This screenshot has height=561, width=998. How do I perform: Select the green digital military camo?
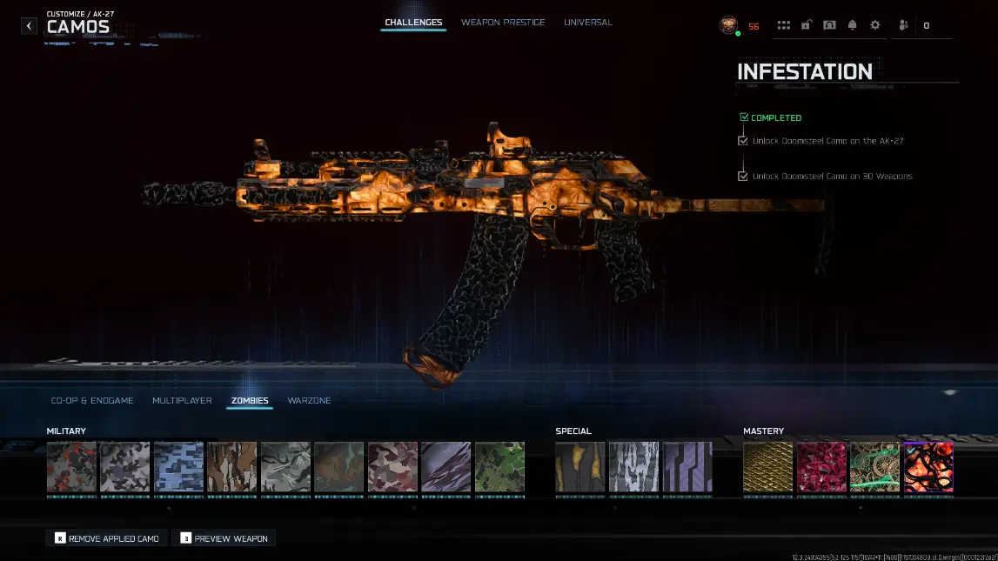pos(499,468)
